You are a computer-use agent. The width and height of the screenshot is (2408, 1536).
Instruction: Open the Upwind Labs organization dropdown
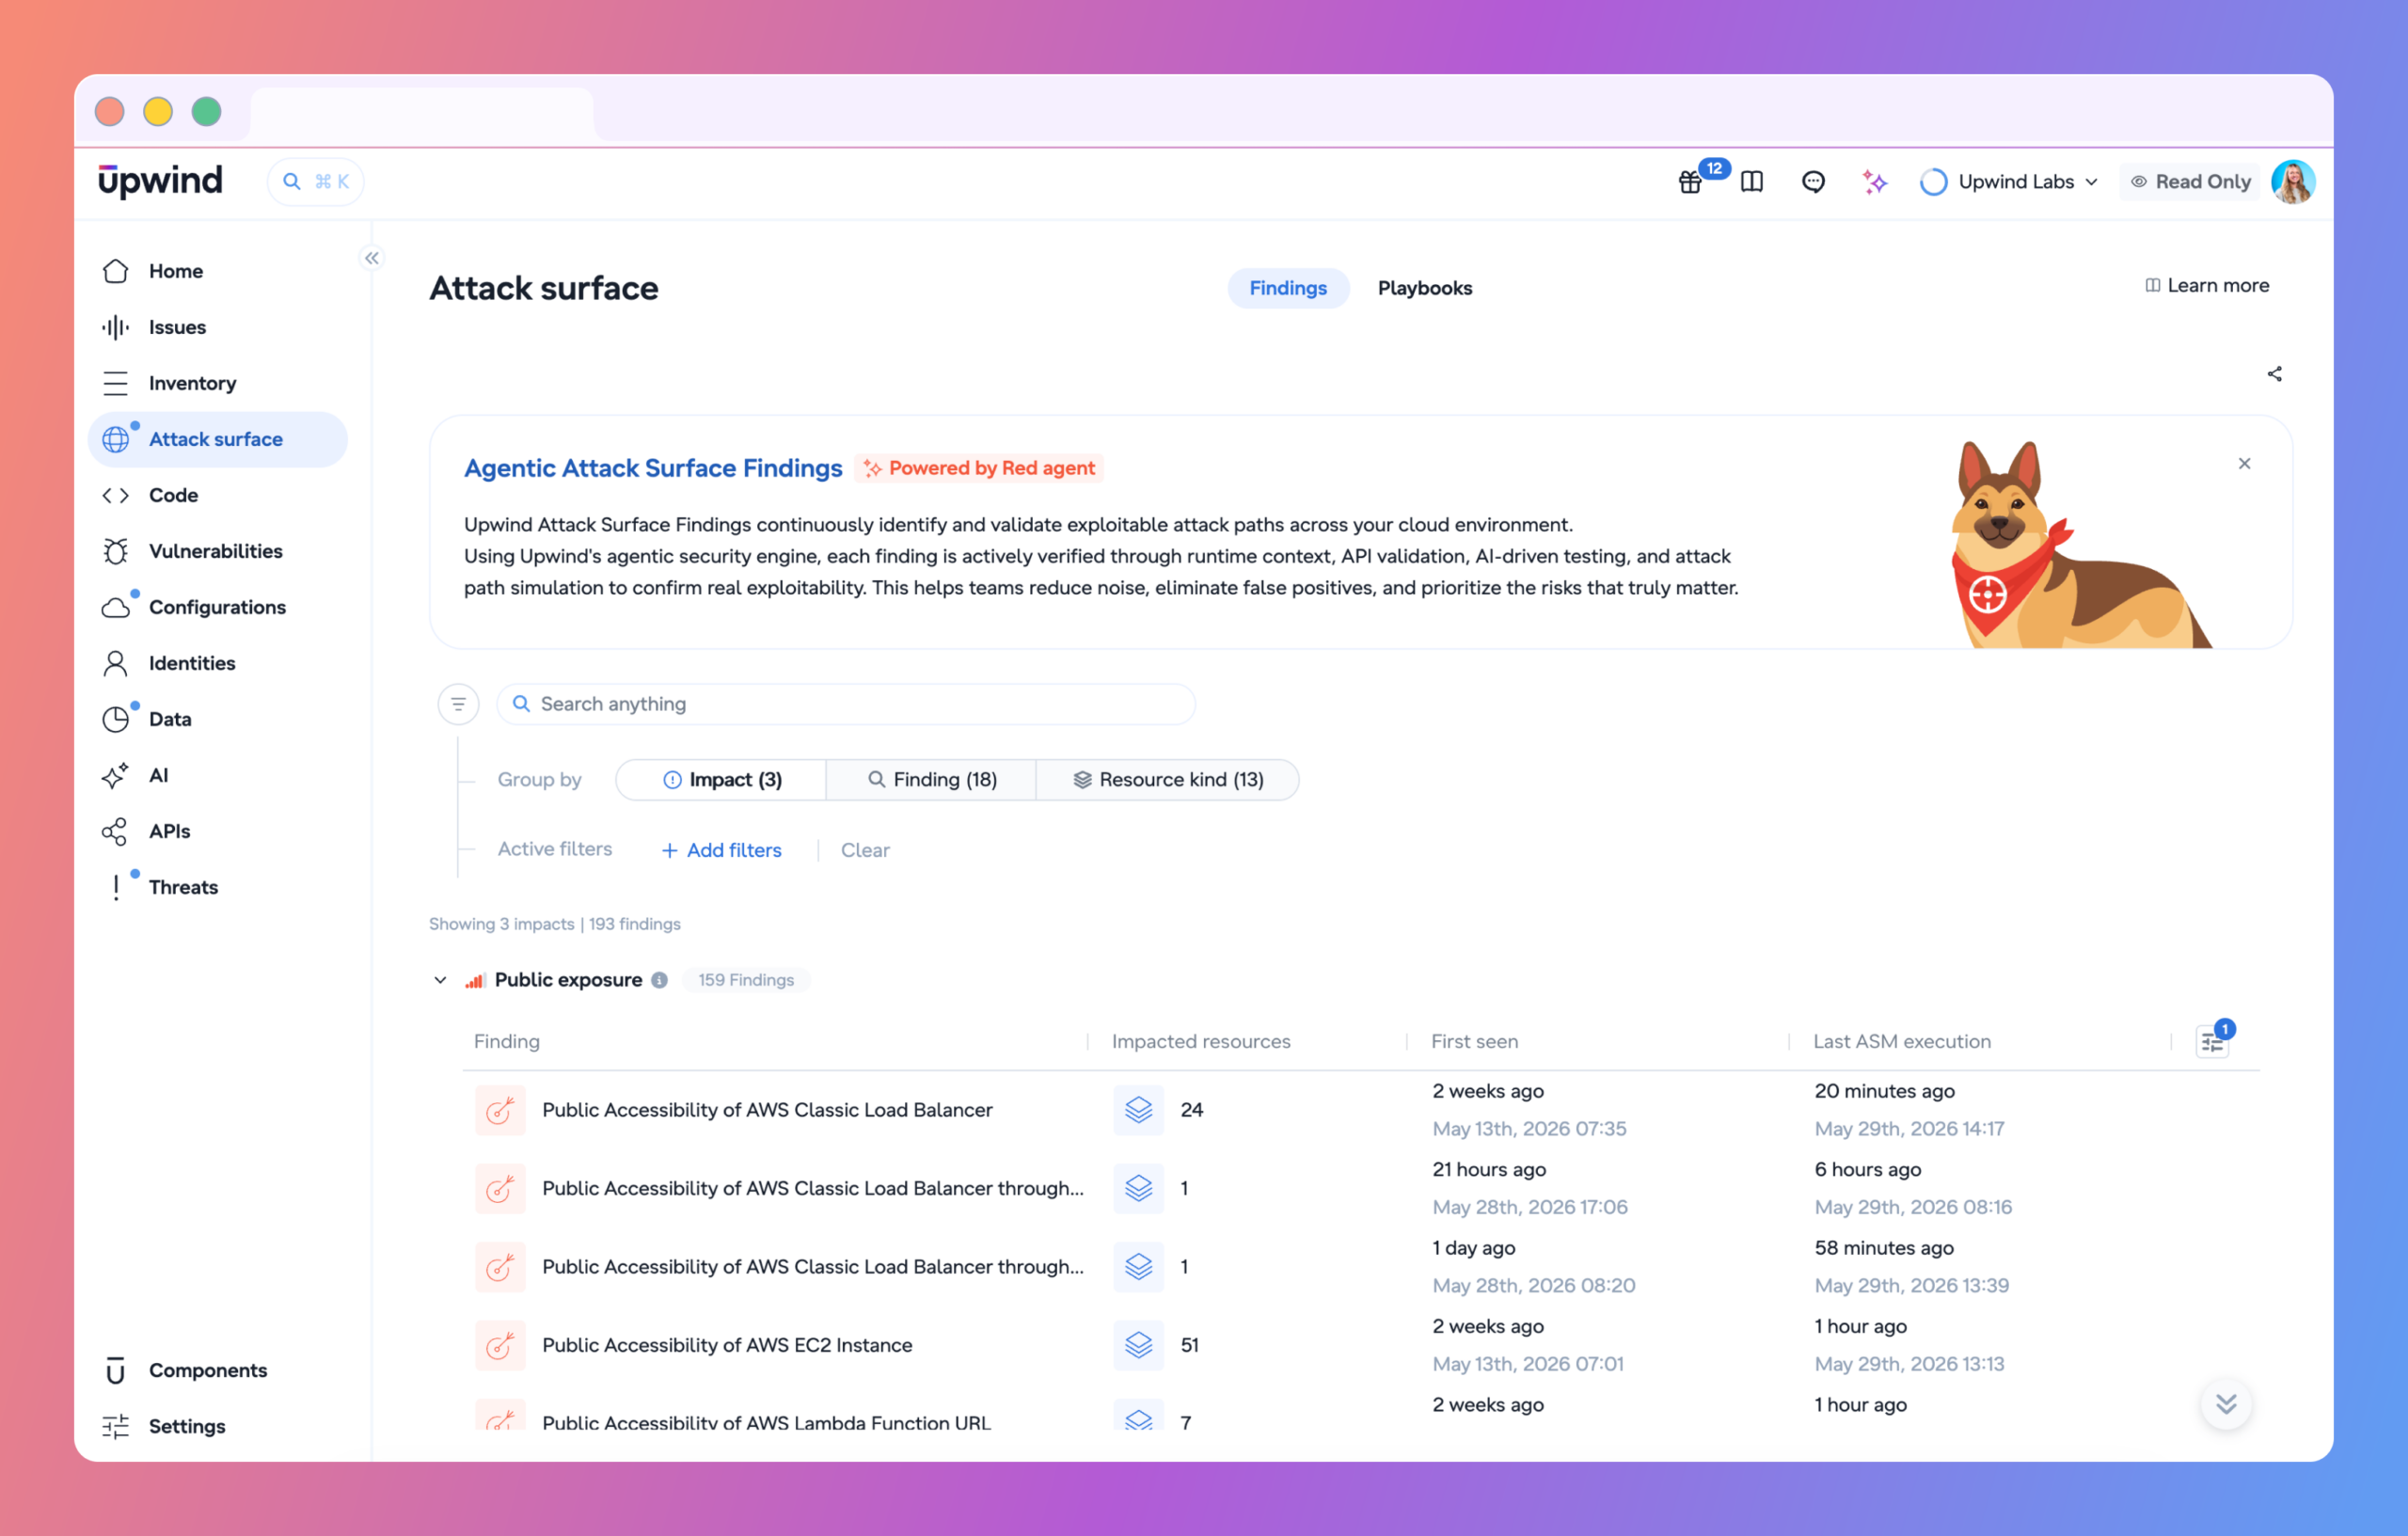[2009, 182]
